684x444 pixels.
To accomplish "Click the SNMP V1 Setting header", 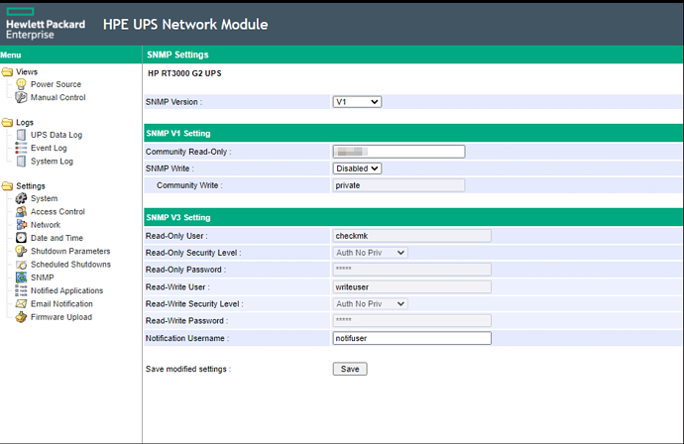I will [178, 133].
